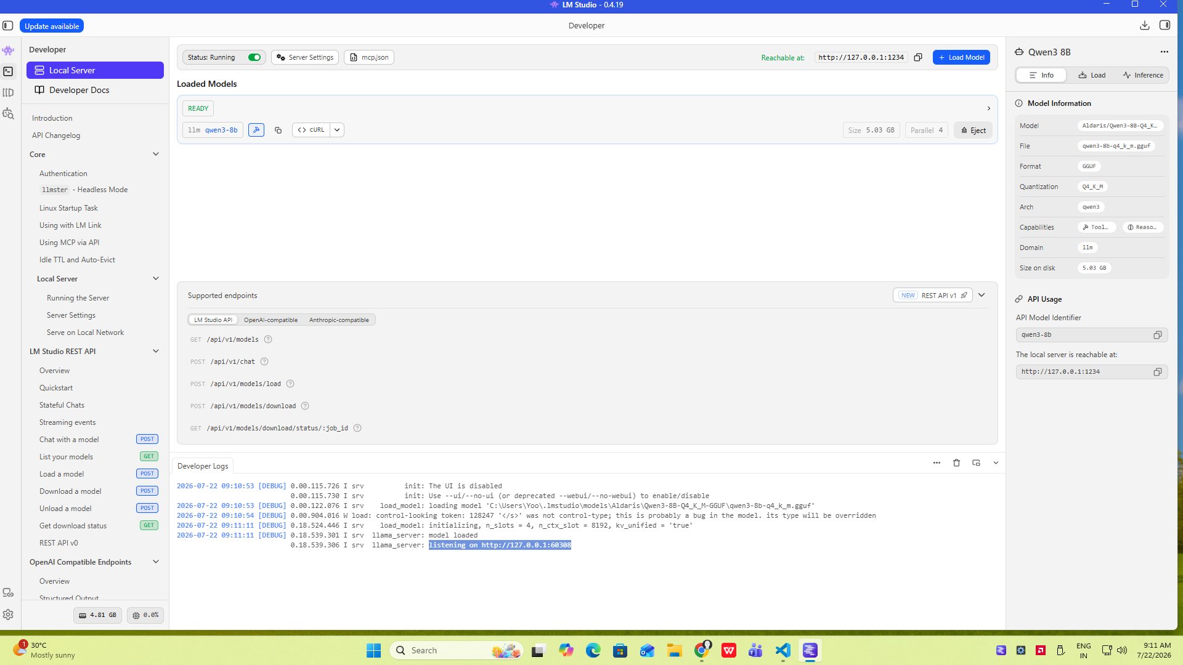Open Windows Start menu
Screen dimensions: 1183x665
pyautogui.click(x=373, y=650)
